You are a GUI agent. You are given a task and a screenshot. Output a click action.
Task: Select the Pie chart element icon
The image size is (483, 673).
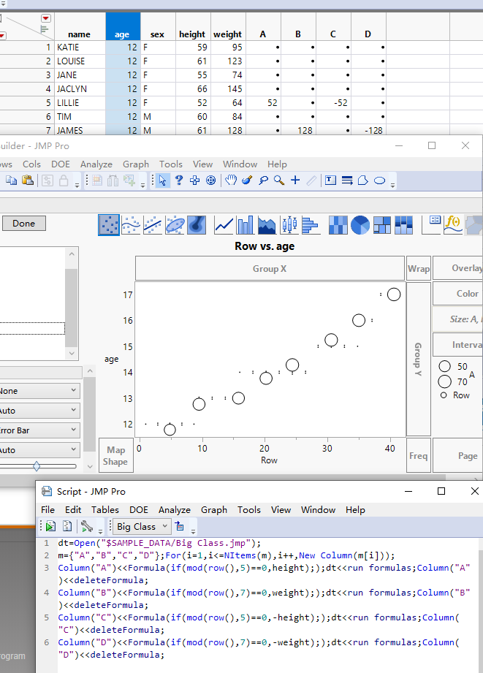point(360,225)
